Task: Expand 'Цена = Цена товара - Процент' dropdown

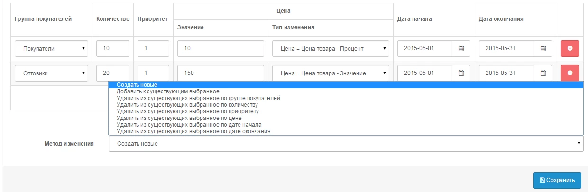Action: (x=331, y=48)
